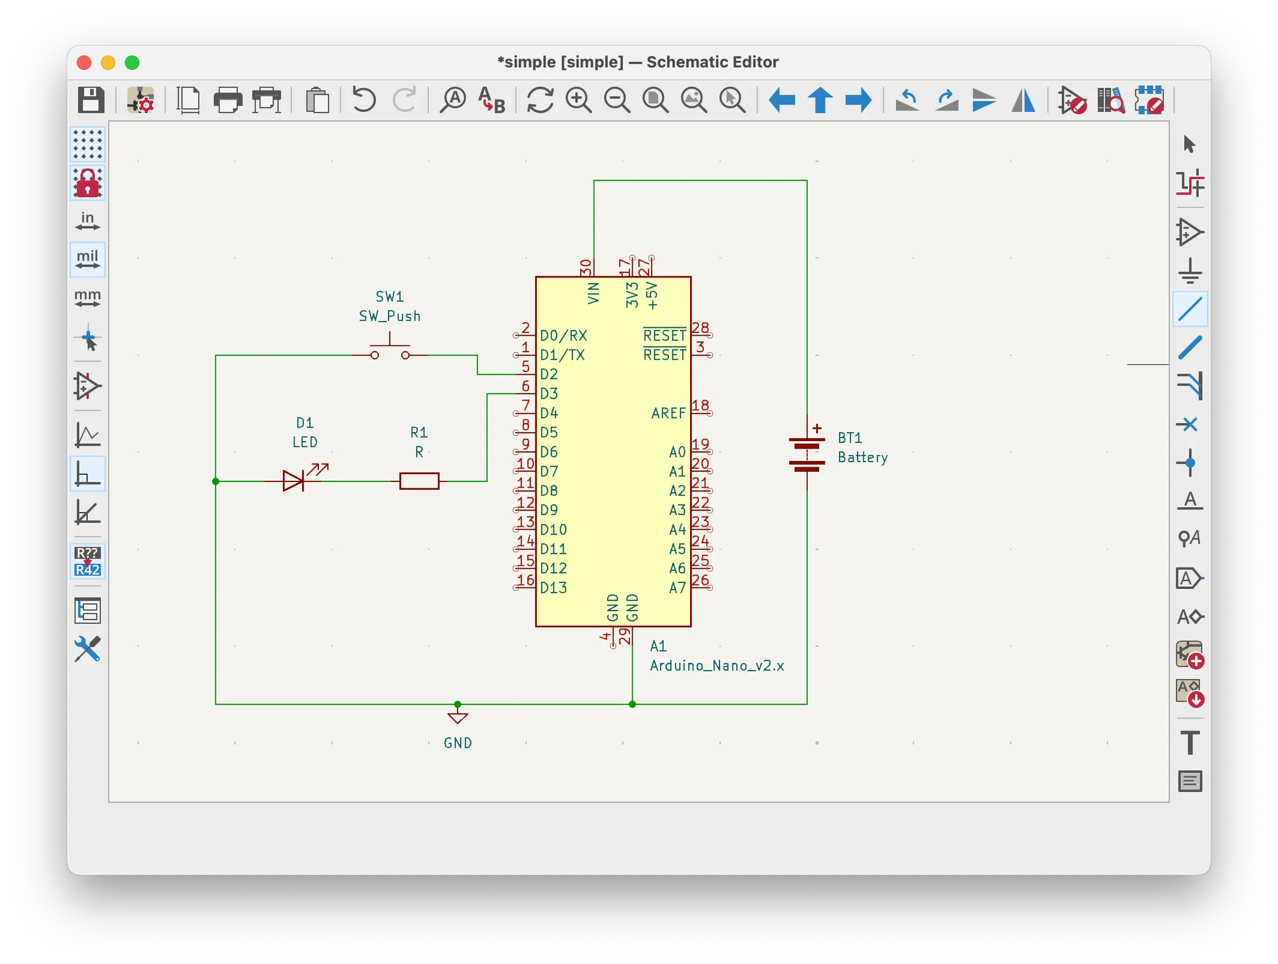Rotate selection counterclockwise

(907, 100)
